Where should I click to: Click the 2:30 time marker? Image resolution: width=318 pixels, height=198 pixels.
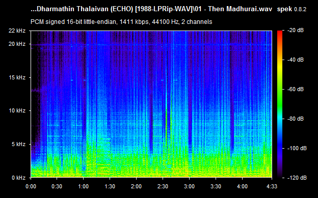(x=163, y=186)
